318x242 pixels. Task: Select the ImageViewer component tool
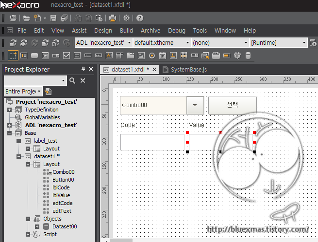[141, 56]
